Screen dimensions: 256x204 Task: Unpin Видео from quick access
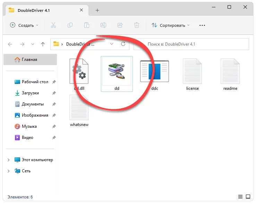(x=54, y=138)
